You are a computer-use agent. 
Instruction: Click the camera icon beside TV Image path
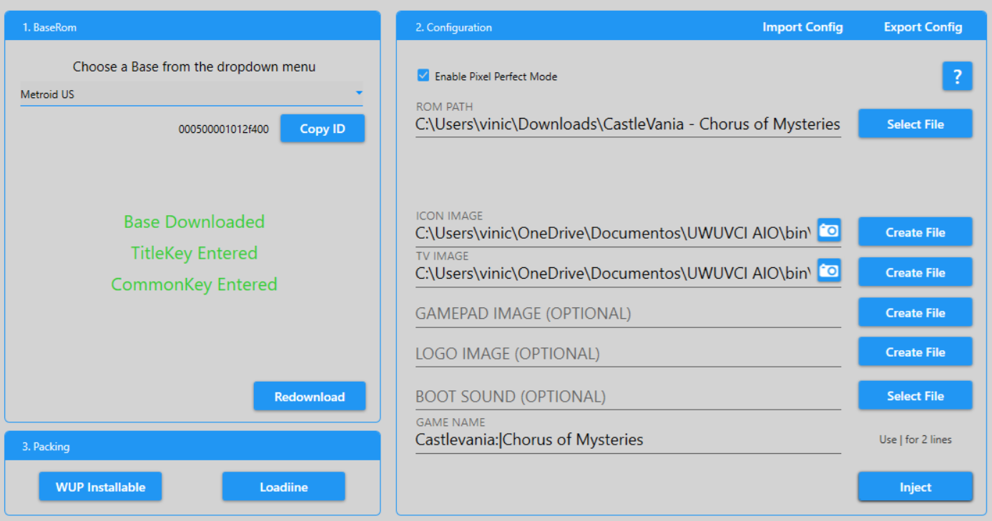[x=828, y=271]
